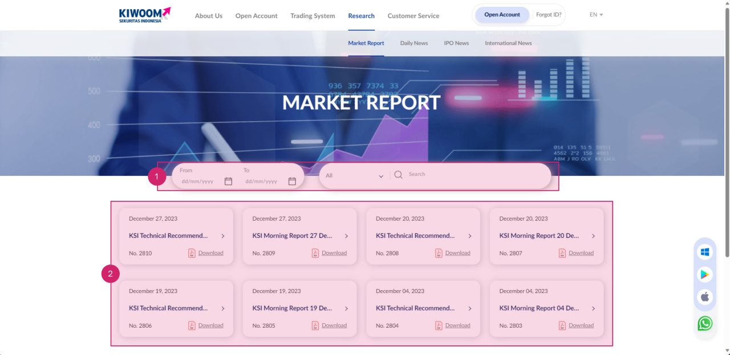This screenshot has width=730, height=355.
Task: Click the search magnifier icon
Action: [x=398, y=175]
